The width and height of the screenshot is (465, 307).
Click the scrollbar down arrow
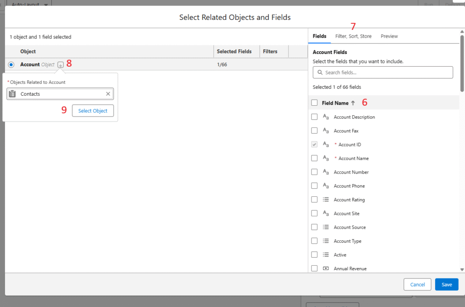click(462, 269)
